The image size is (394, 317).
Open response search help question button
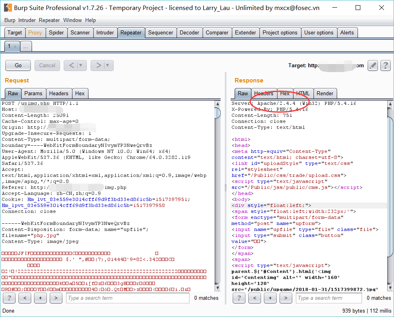click(x=239, y=298)
